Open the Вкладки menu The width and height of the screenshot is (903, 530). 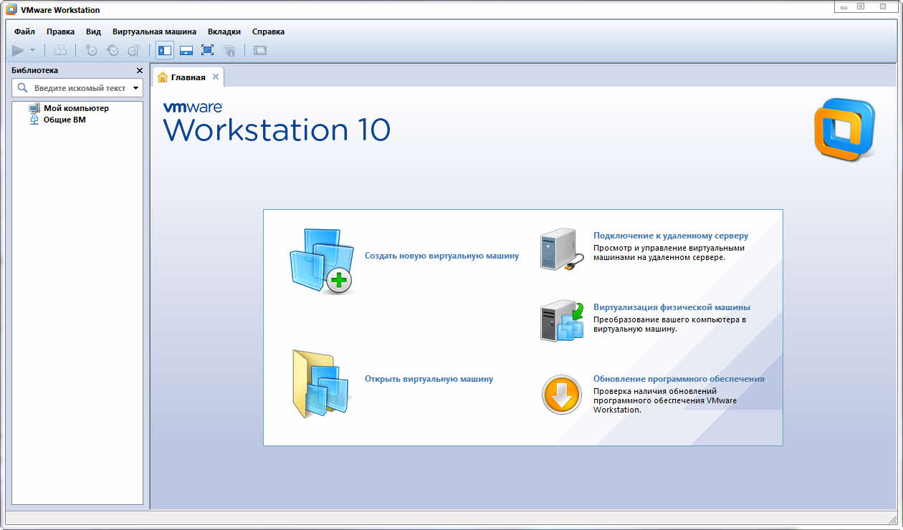coord(224,32)
